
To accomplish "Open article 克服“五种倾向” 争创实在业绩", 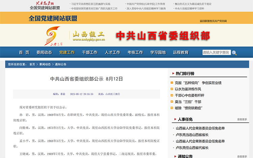I will point(198,83).
